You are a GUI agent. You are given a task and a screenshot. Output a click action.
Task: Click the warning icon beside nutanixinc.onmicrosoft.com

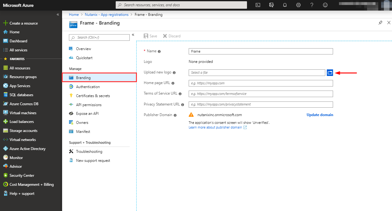click(x=191, y=115)
